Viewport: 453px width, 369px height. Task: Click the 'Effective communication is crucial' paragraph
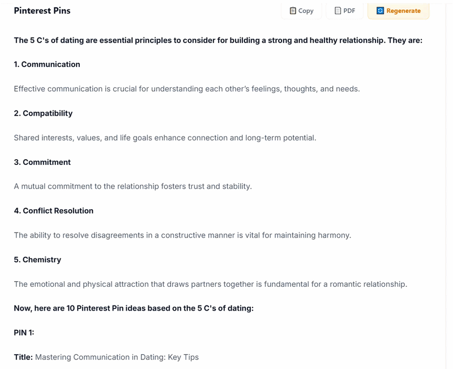click(187, 89)
